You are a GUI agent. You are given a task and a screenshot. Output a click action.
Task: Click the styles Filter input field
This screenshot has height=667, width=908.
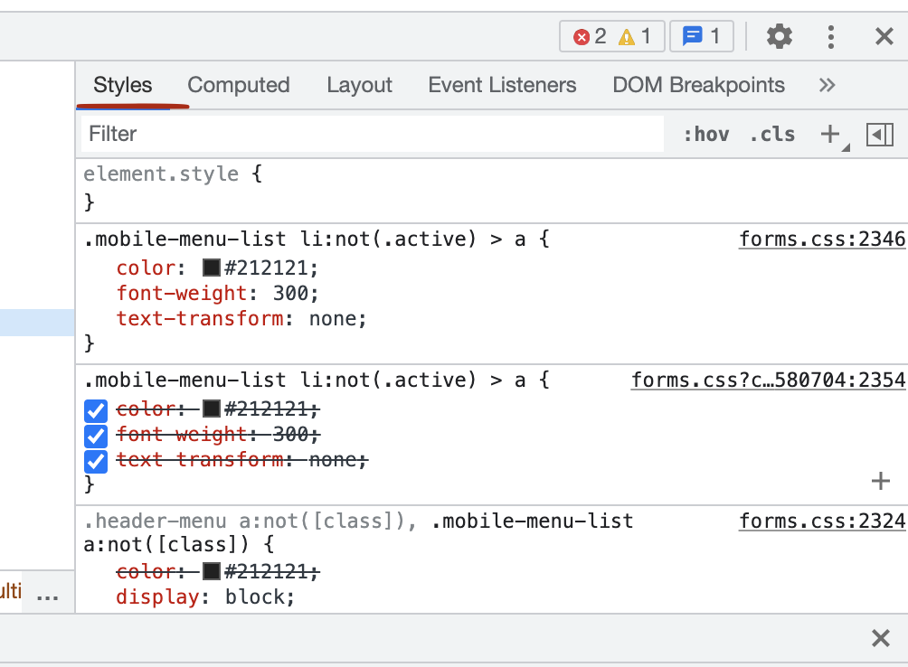click(x=371, y=135)
